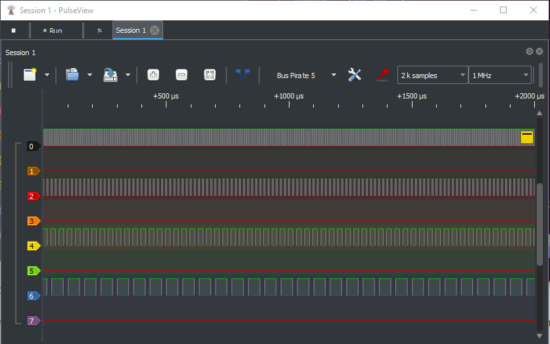This screenshot has width=550, height=344.
Task: Zoom out with the minus icon
Action: pos(182,75)
